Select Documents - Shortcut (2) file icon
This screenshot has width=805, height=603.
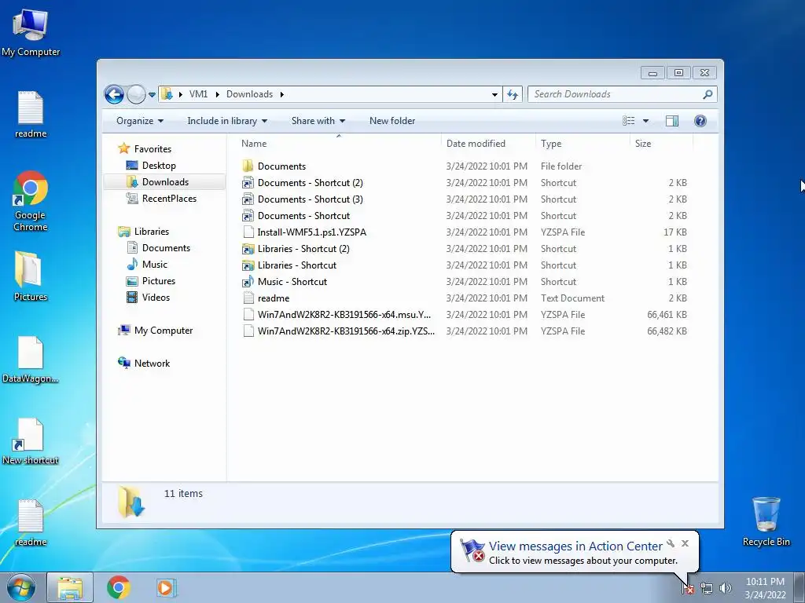[248, 182]
